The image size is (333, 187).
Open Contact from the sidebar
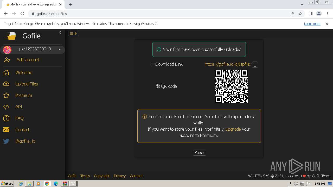tap(22, 130)
